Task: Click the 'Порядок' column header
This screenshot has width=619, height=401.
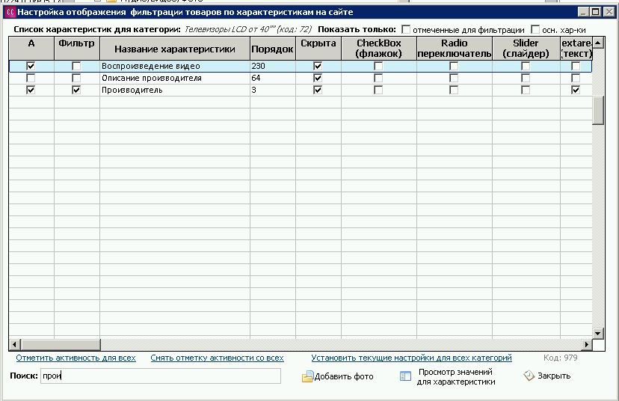Action: click(x=272, y=48)
